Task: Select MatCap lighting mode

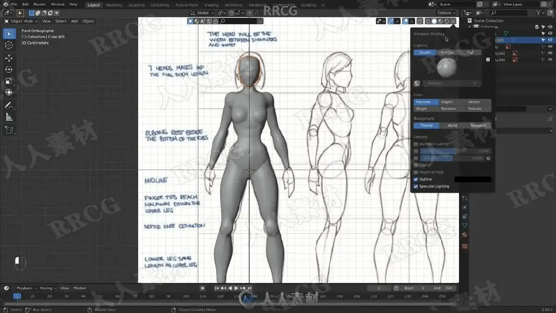Action: tap(447, 52)
